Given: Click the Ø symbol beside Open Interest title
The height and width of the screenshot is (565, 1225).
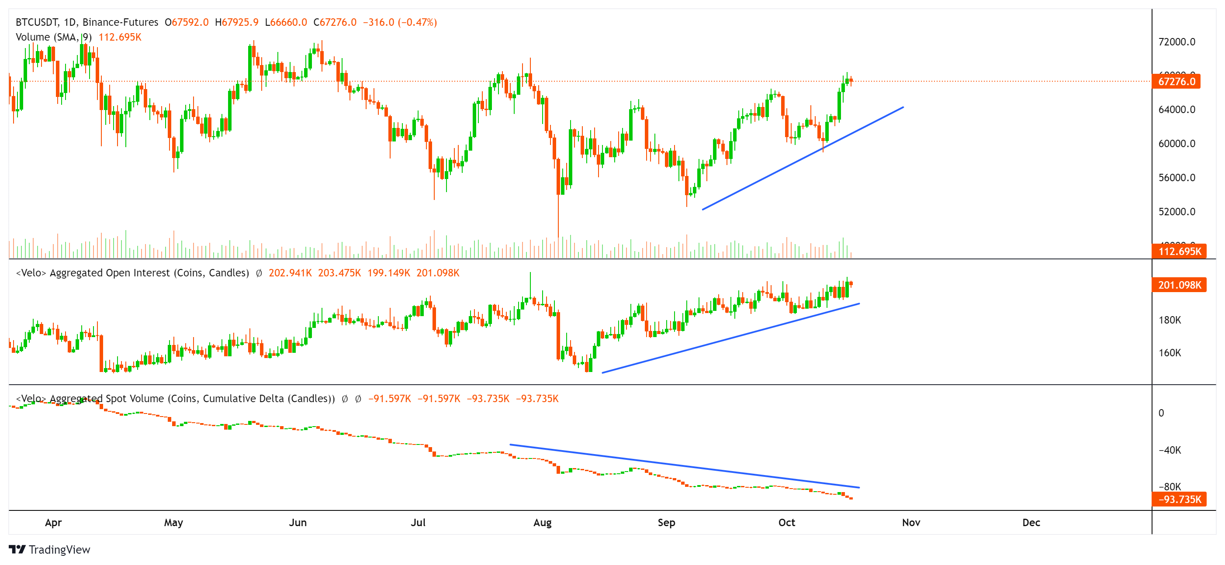Looking at the screenshot, I should [x=259, y=273].
